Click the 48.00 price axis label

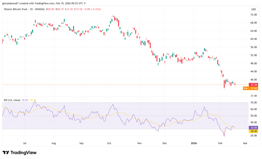254,63
